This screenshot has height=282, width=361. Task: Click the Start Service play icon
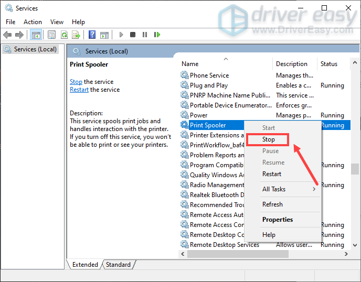121,35
